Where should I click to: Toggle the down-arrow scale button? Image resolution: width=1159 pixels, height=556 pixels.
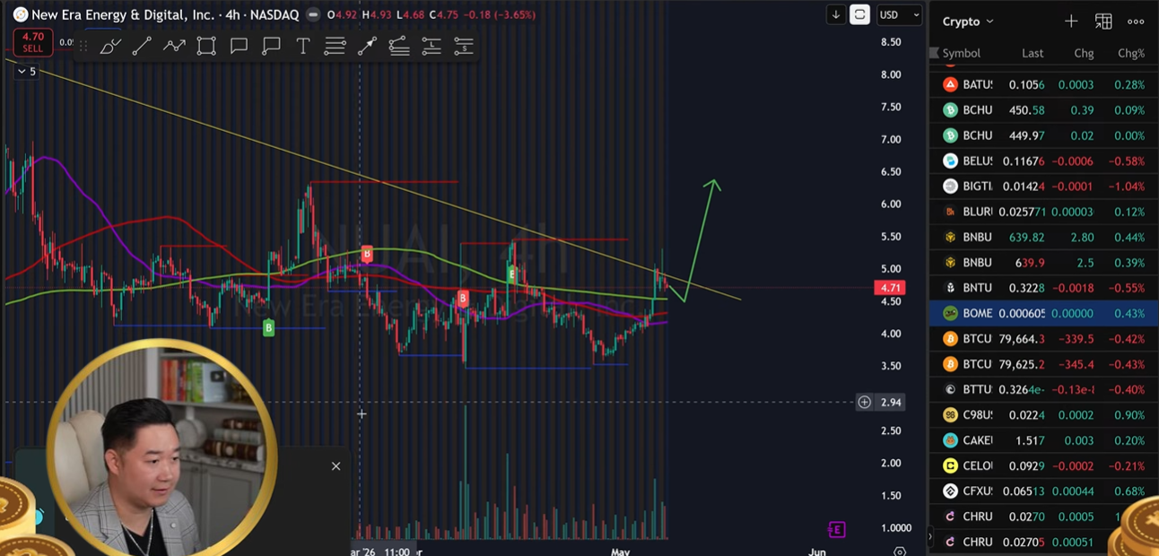836,14
